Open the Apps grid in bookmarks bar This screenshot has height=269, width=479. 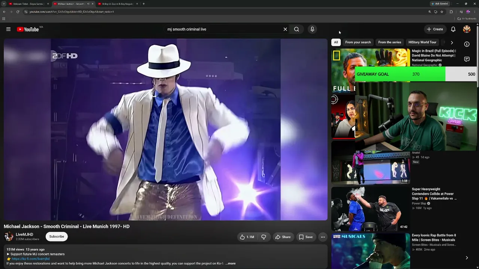4,19
